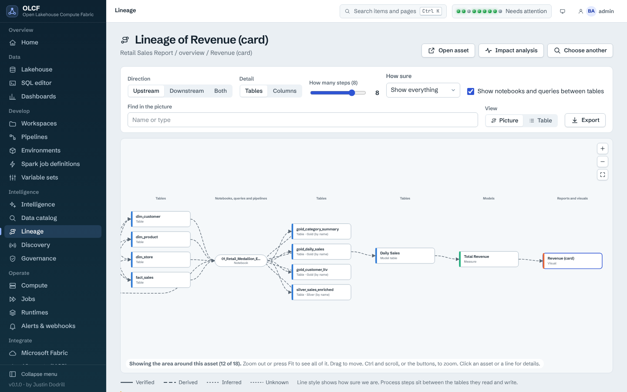Go to Pipelines icon
This screenshot has height=392, width=627.
(13, 137)
